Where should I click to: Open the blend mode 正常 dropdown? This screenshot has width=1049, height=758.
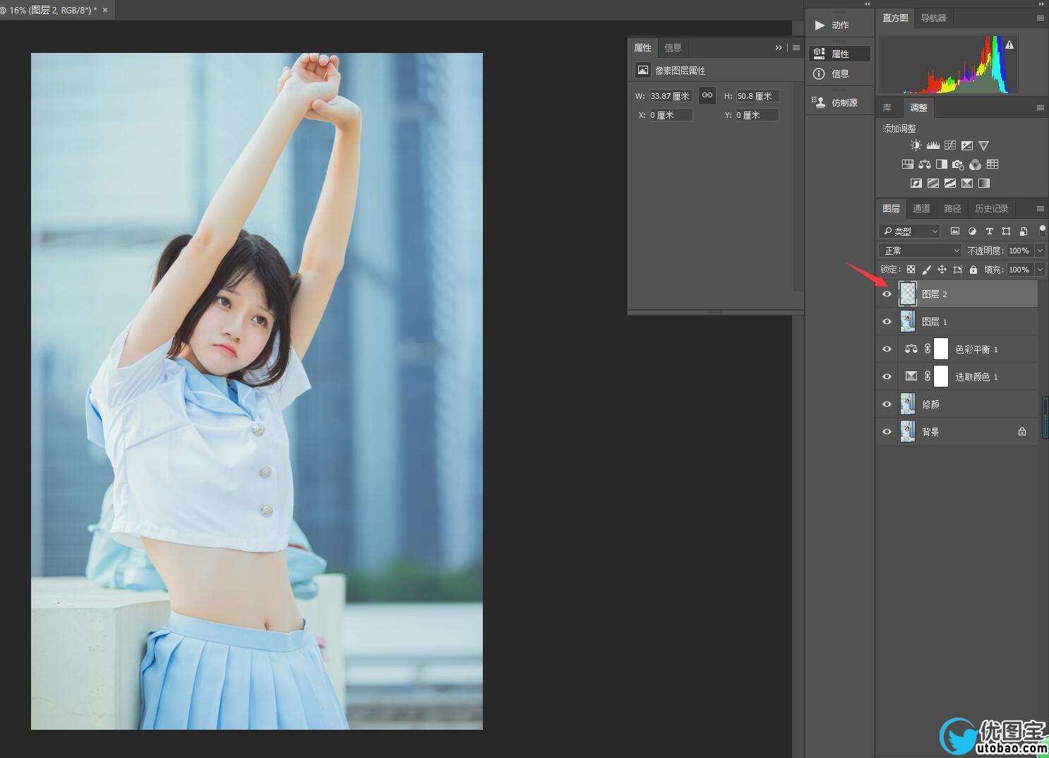coord(920,251)
